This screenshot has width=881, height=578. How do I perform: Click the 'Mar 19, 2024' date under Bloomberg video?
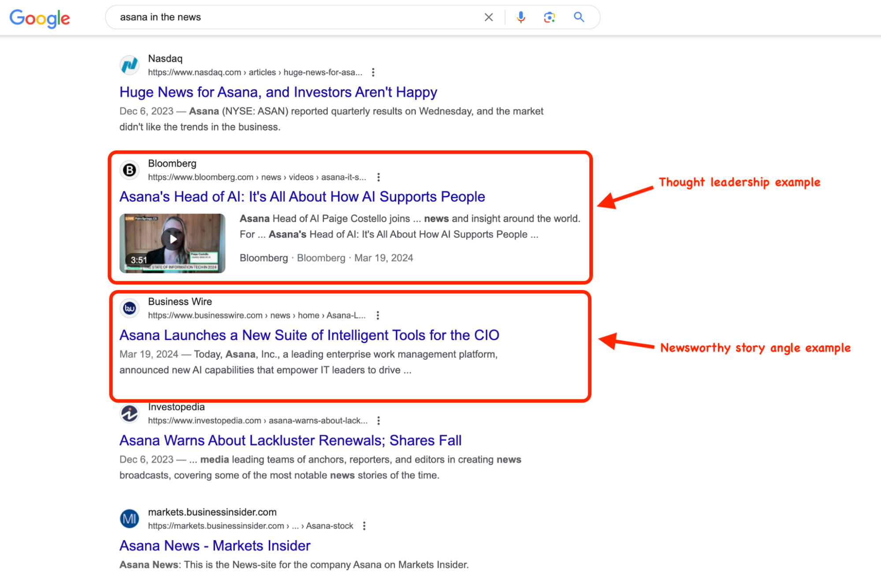[384, 258]
